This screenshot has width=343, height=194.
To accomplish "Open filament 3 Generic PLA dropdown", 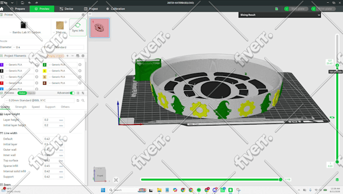I will coord(20,71).
